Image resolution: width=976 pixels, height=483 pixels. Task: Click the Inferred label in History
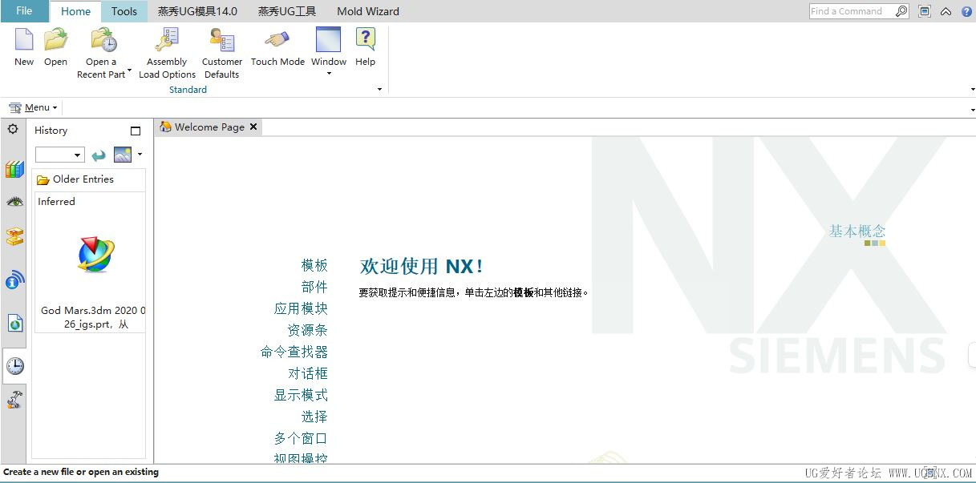(56, 202)
